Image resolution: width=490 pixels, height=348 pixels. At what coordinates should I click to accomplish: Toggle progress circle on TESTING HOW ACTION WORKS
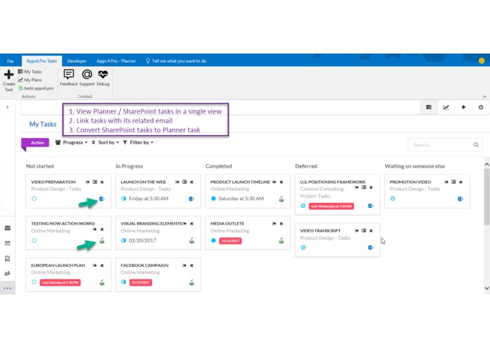click(34, 240)
